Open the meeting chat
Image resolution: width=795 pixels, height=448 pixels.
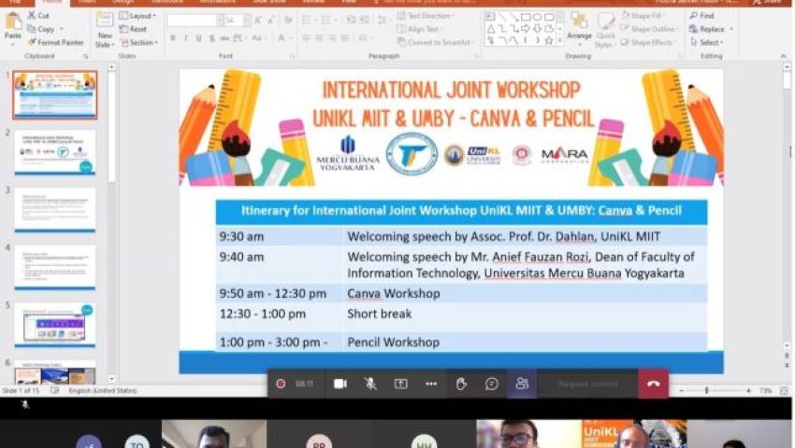(x=491, y=384)
